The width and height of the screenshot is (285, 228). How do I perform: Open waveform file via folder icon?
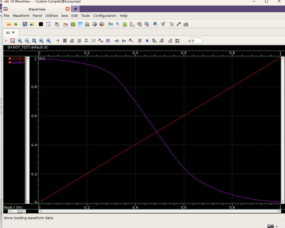(x=9, y=24)
